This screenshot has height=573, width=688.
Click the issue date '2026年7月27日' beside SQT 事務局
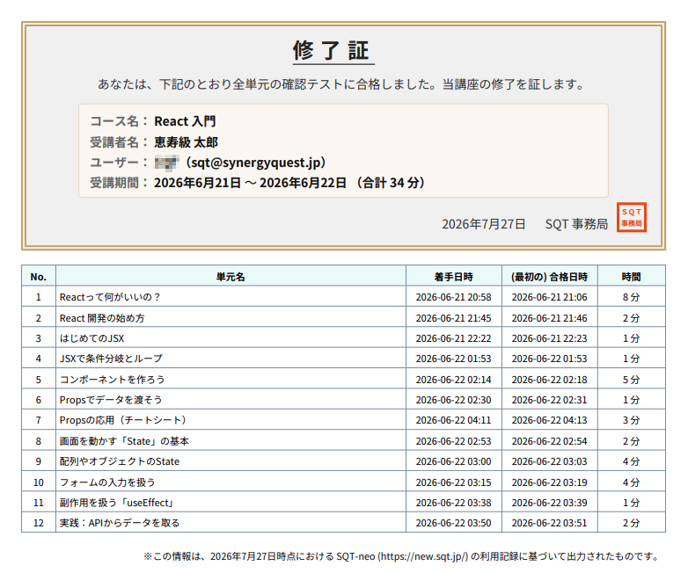(x=484, y=224)
